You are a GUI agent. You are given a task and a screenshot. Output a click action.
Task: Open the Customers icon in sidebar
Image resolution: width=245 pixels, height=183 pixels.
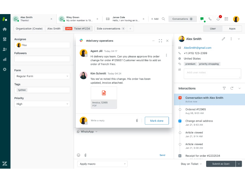5,49
